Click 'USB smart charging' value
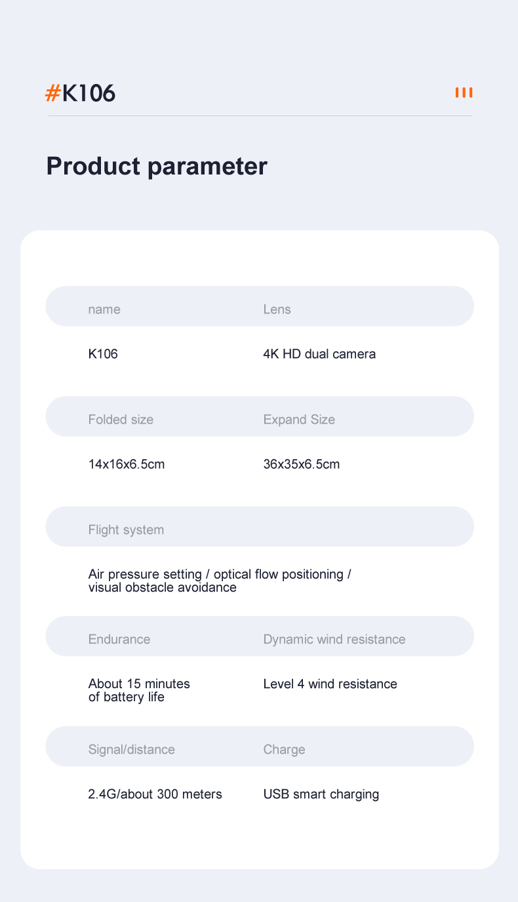Viewport: 518px width, 902px height. [321, 794]
